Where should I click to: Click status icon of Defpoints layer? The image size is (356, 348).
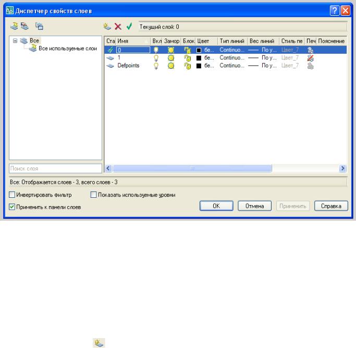[x=111, y=66]
